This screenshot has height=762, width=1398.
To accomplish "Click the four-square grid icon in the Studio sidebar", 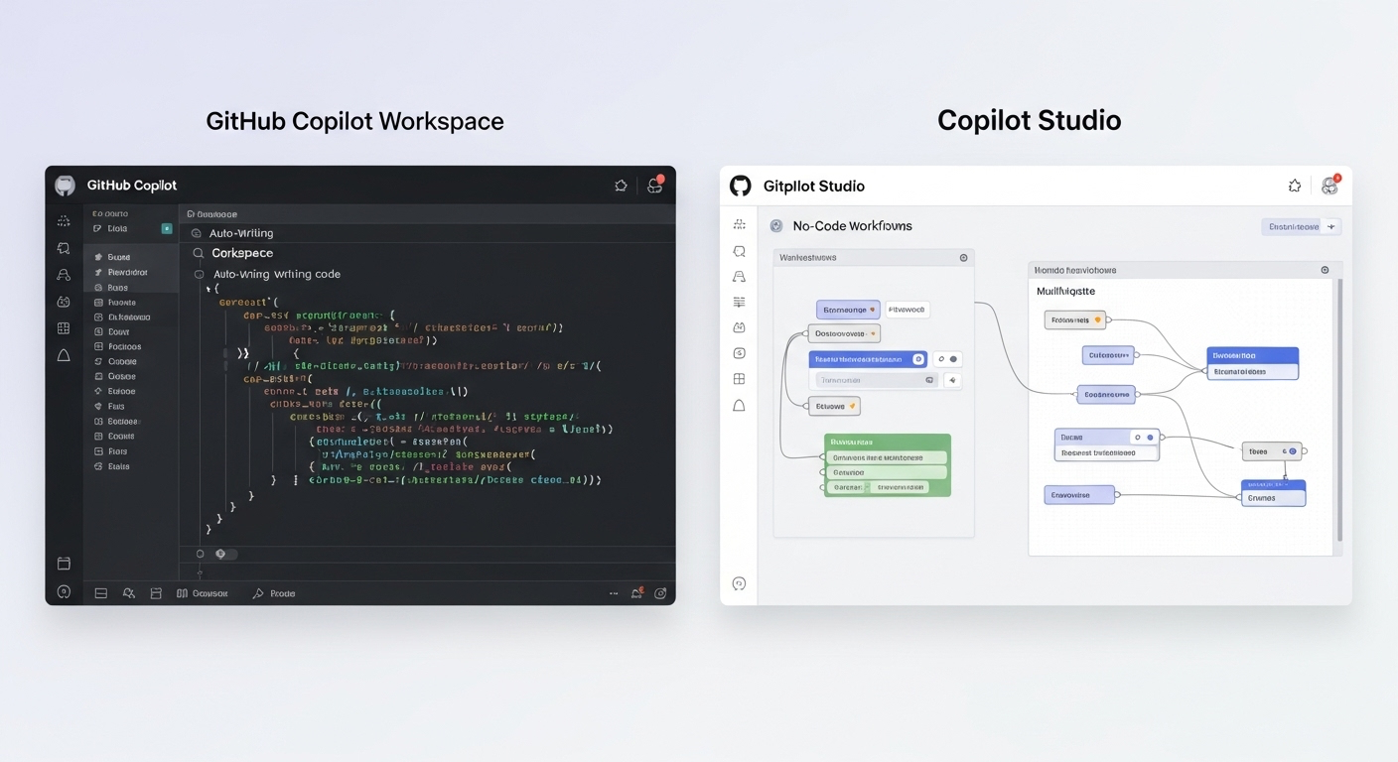I will [x=739, y=379].
